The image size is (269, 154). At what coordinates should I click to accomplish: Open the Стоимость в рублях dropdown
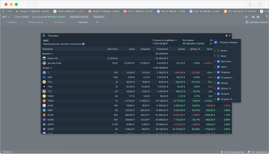(165, 40)
